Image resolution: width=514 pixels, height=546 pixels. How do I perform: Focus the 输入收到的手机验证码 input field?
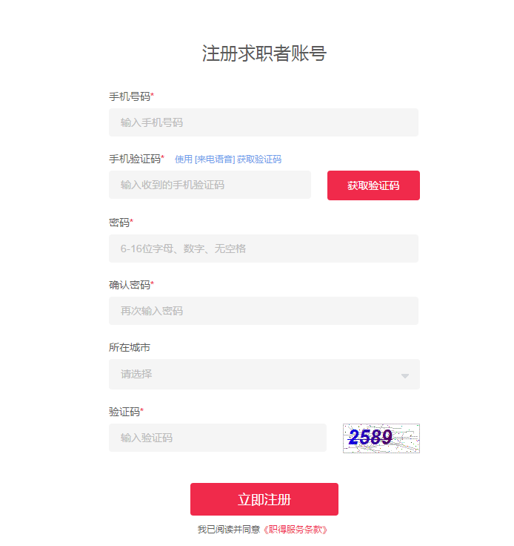coord(210,185)
